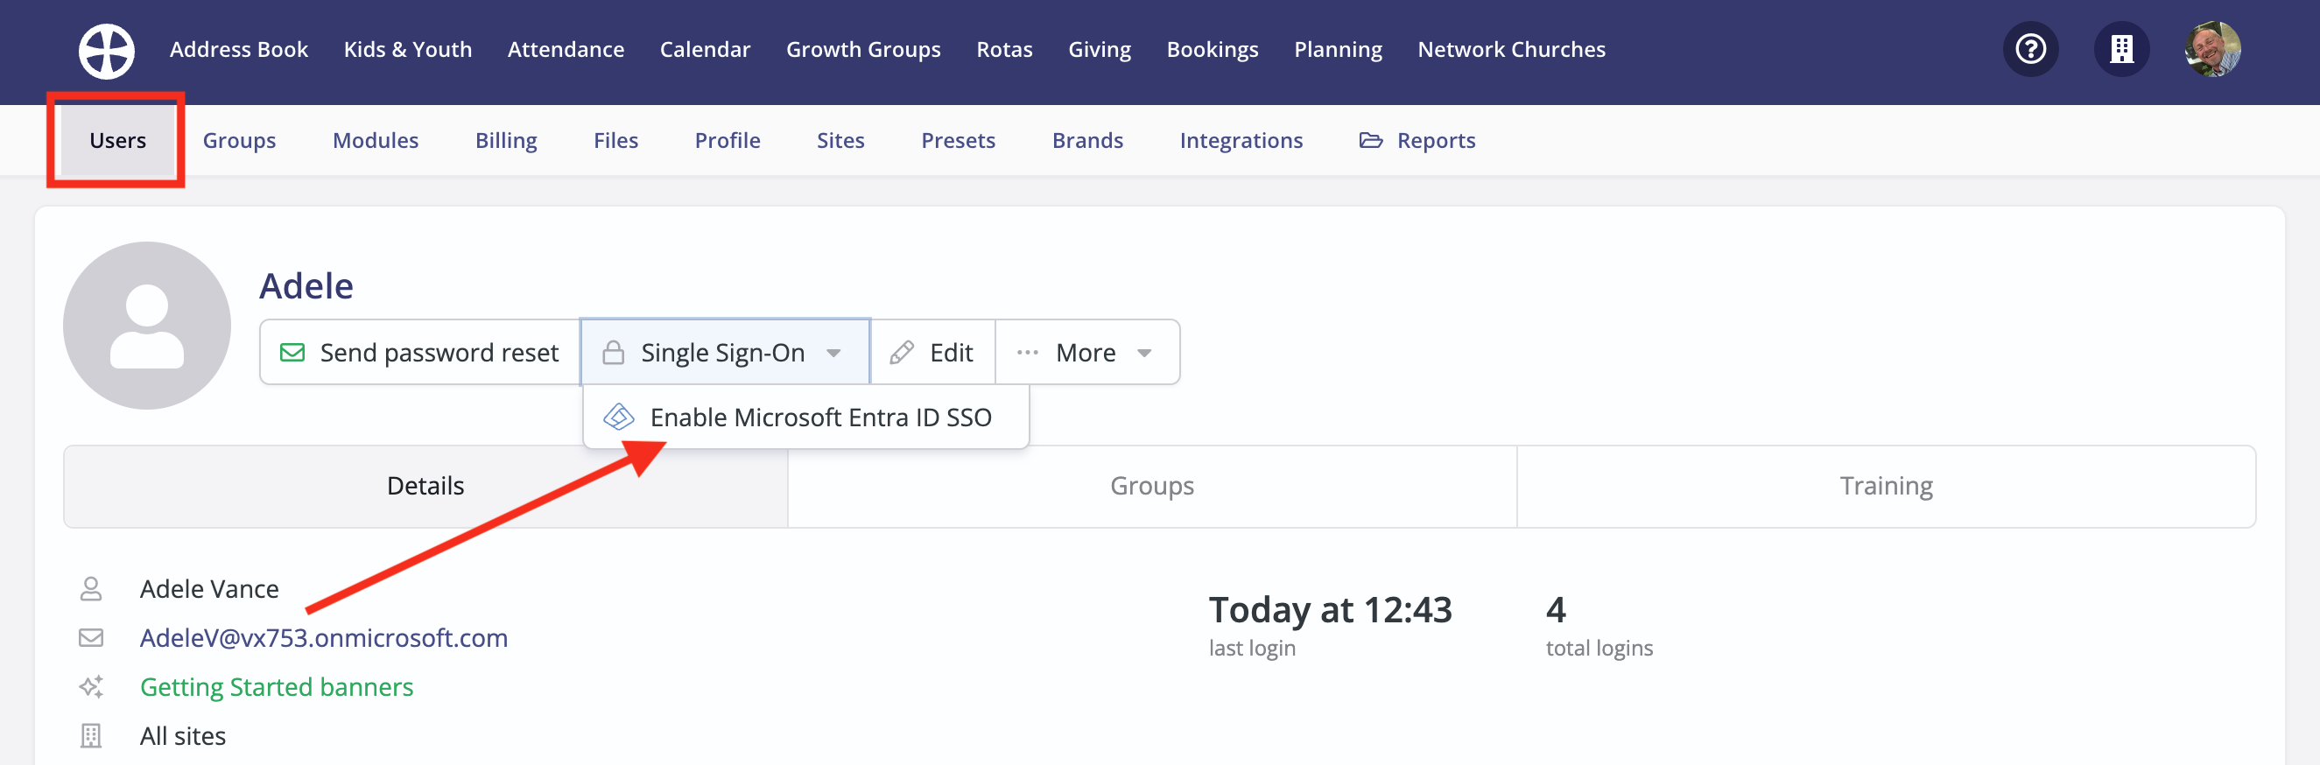Open the Giving module
This screenshot has width=2320, height=765.
tap(1100, 50)
